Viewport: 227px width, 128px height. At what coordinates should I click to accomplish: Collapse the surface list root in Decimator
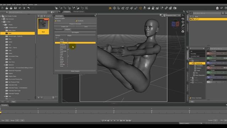pyautogui.click(x=56, y=38)
